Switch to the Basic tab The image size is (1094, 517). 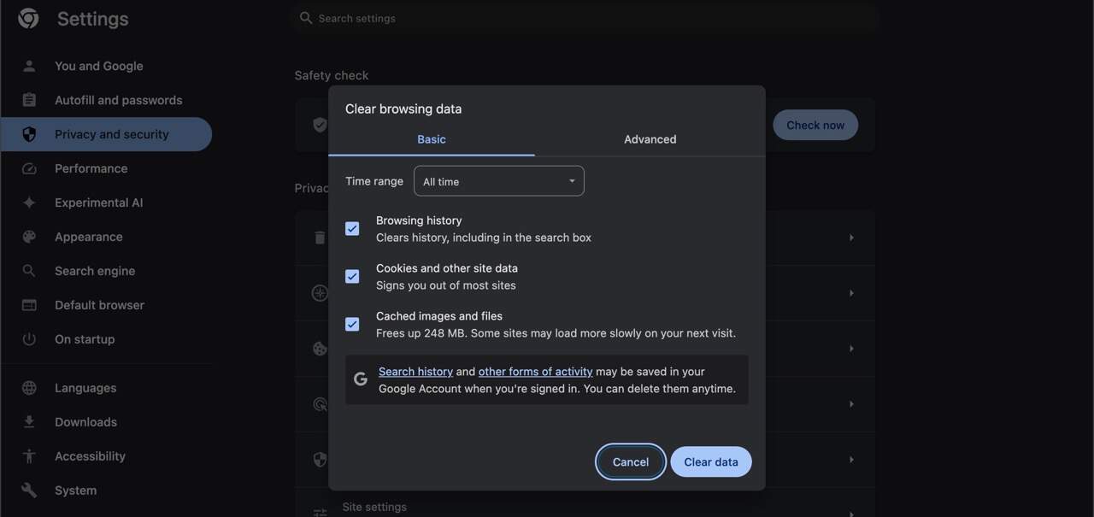432,139
